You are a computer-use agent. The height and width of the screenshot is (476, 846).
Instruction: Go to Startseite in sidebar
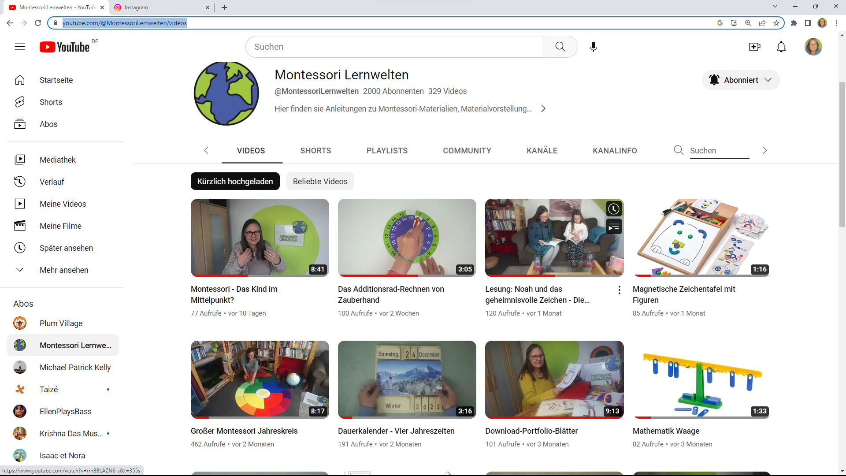(63, 80)
